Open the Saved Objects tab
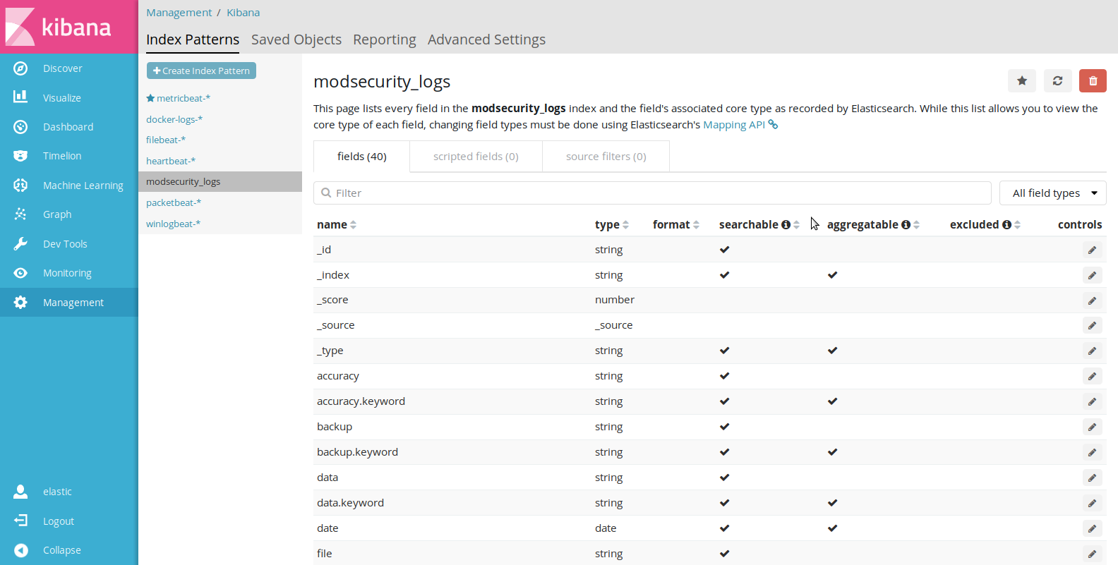The width and height of the screenshot is (1118, 565). pos(296,40)
